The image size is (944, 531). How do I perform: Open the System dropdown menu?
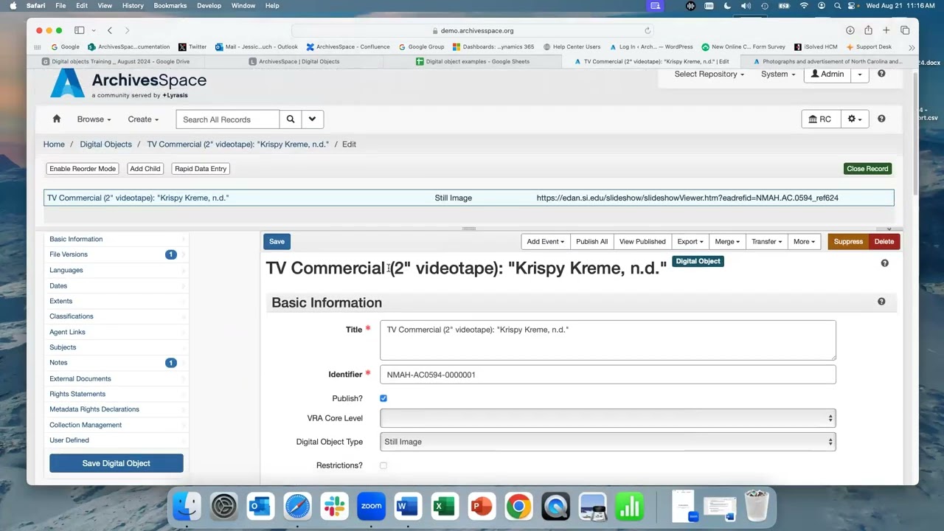click(778, 74)
